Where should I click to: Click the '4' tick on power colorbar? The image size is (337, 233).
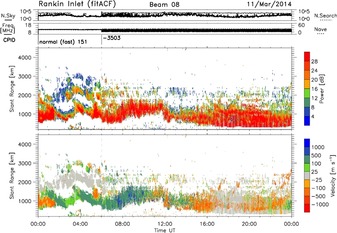[x=313, y=116]
